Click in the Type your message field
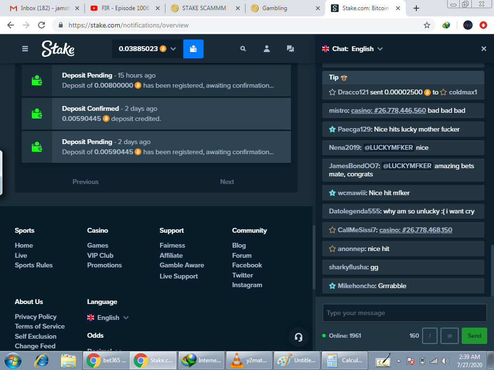The width and height of the screenshot is (494, 370). 405,313
